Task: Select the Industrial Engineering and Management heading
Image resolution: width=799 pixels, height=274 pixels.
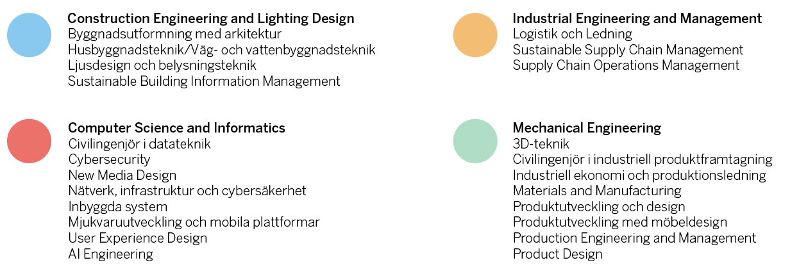Action: coord(637,19)
